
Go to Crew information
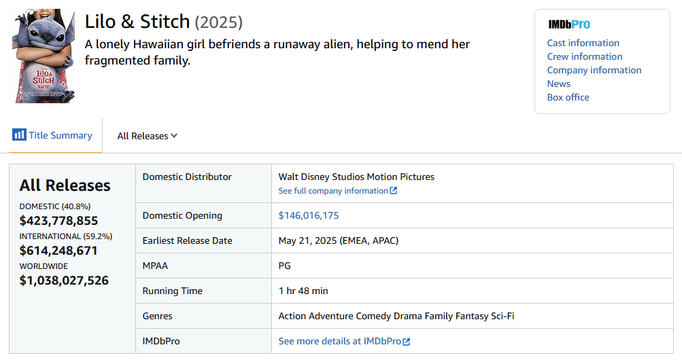[x=584, y=56]
